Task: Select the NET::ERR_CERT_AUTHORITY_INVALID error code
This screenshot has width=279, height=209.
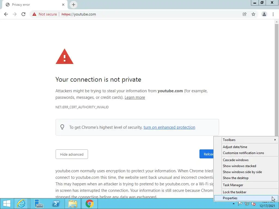Action: click(x=82, y=107)
